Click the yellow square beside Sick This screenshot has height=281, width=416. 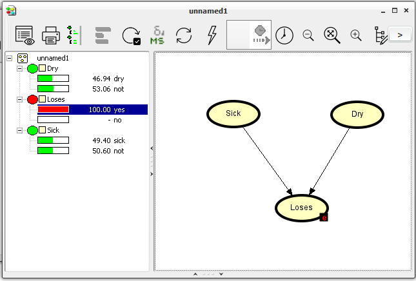pos(42,130)
